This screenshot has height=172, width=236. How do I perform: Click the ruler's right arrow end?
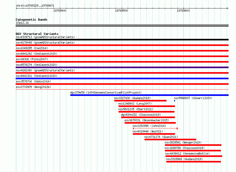pyautogui.click(x=228, y=8)
